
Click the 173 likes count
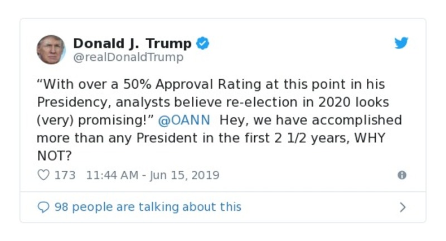coord(65,175)
